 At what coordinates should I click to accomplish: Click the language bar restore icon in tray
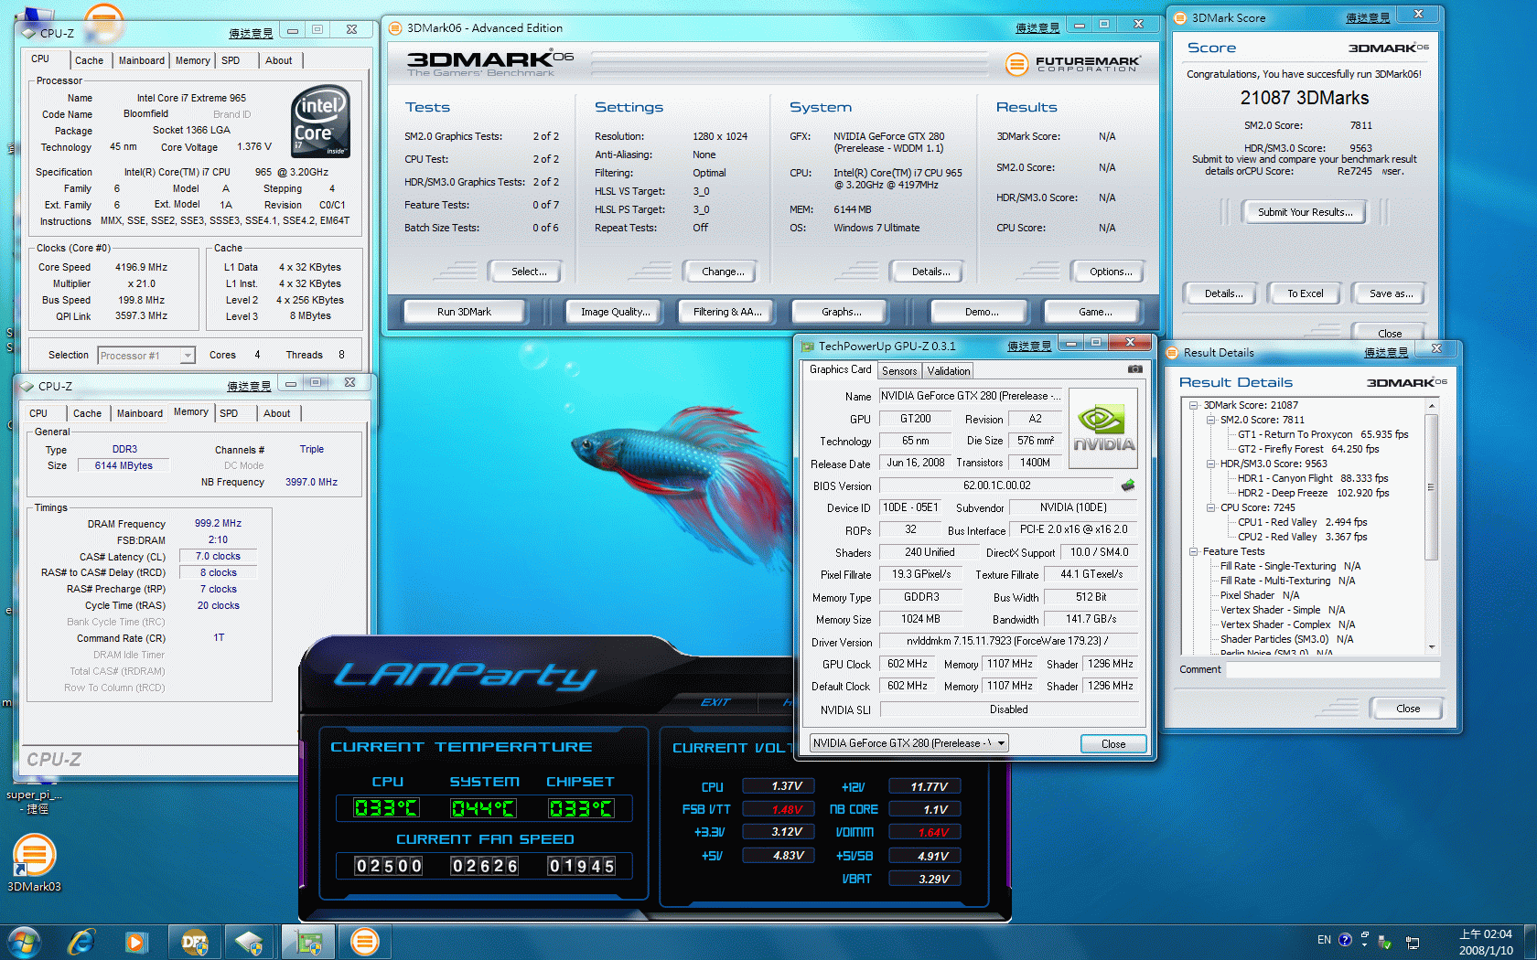(x=1364, y=934)
